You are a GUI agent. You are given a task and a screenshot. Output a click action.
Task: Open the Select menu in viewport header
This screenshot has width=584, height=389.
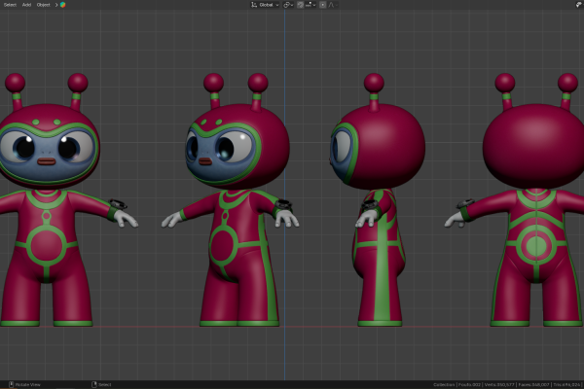10,5
